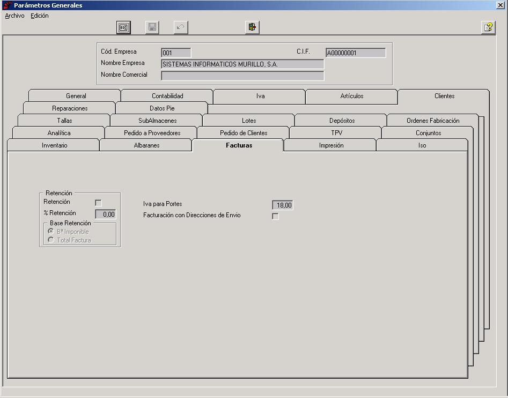The width and height of the screenshot is (508, 398).
Task: Open the Pedido a Proveedores tab
Action: pyautogui.click(x=152, y=133)
